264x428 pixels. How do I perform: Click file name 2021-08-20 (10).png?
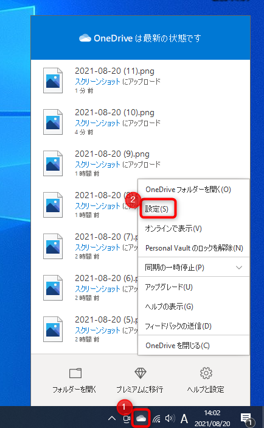pos(114,113)
